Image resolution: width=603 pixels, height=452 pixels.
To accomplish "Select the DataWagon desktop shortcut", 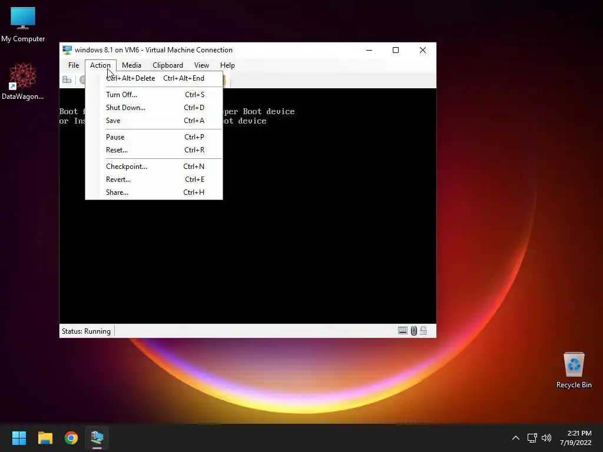I will (x=23, y=81).
